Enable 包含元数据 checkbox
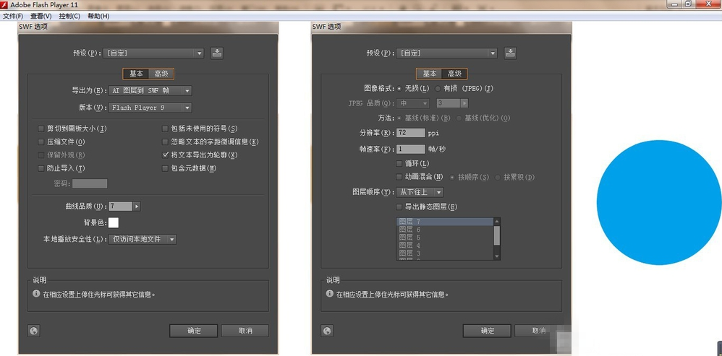Image resolution: width=722 pixels, height=356 pixels. click(x=165, y=168)
